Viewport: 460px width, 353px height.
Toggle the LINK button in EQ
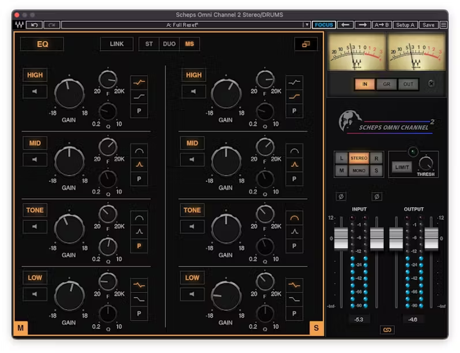pyautogui.click(x=117, y=44)
